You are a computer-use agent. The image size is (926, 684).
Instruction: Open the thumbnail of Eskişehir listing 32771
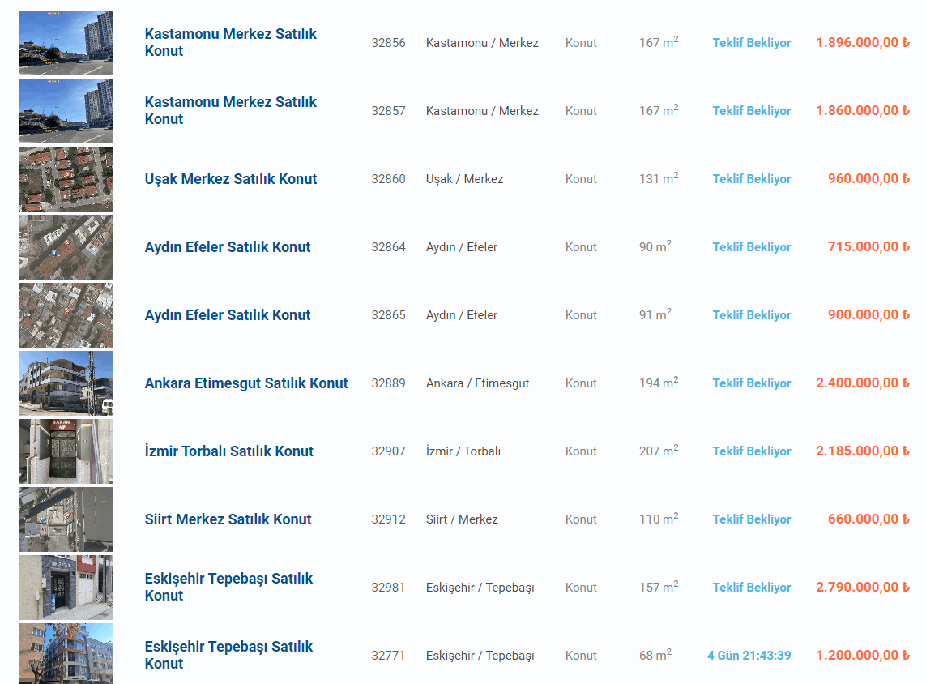point(66,654)
